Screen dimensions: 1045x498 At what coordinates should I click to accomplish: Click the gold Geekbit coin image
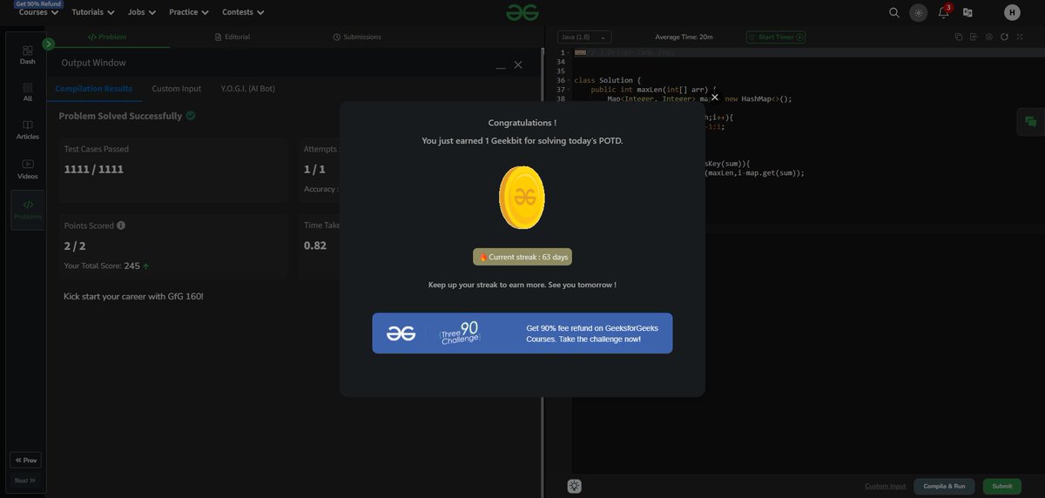(x=522, y=198)
